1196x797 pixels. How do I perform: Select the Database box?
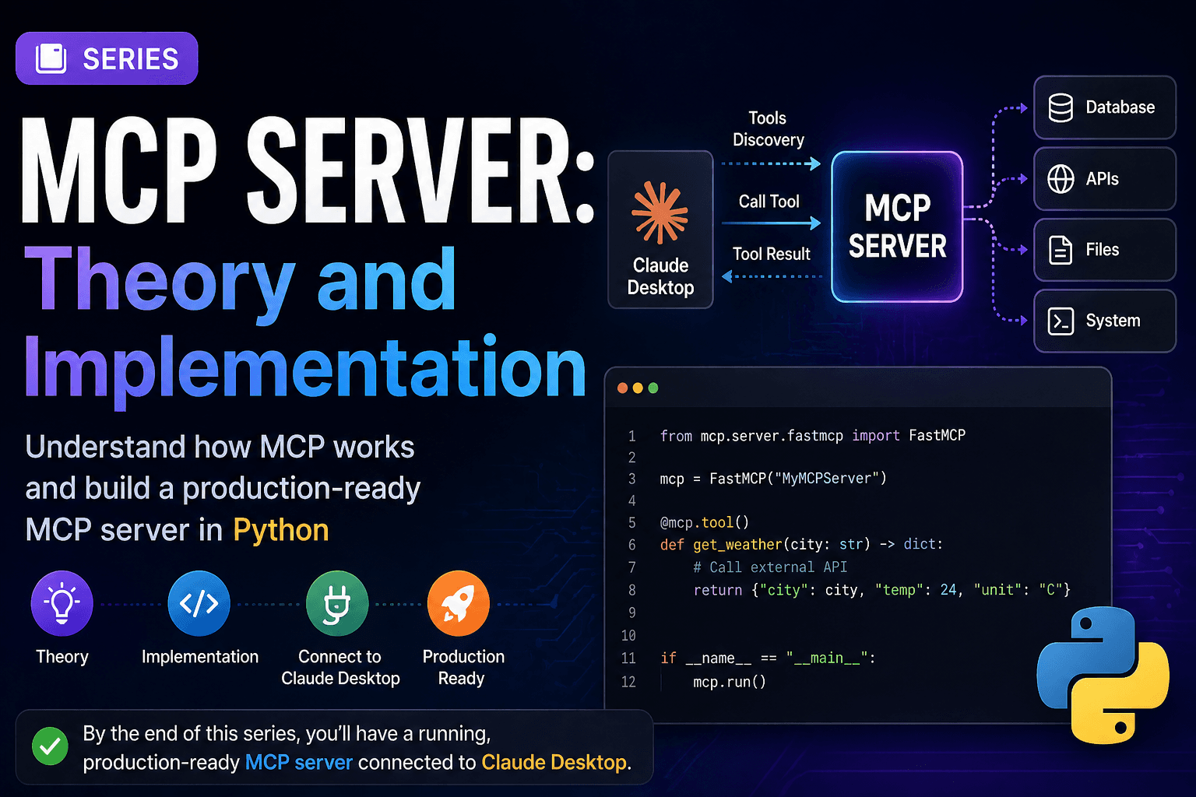1104,107
